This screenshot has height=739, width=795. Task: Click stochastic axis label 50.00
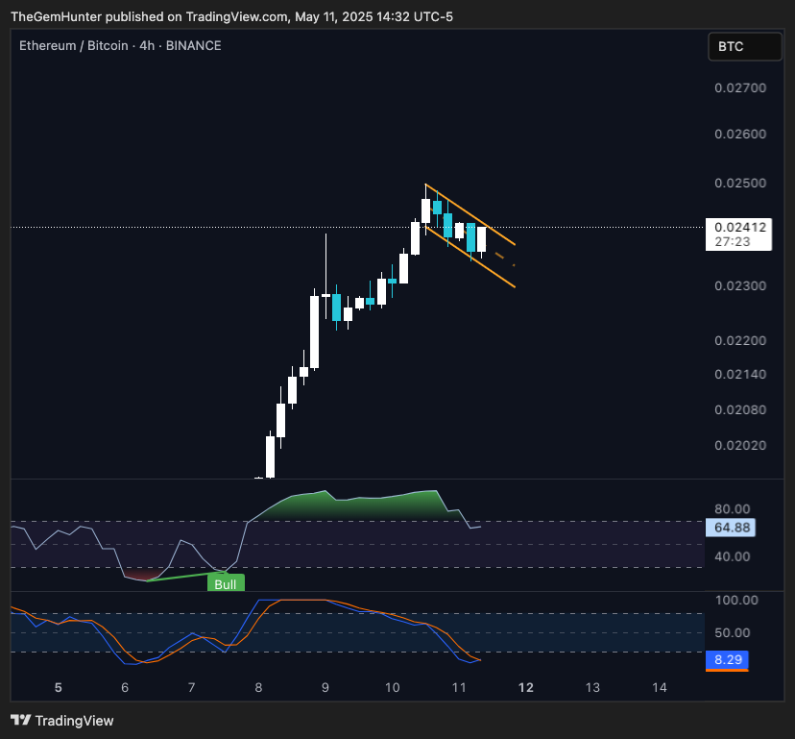click(732, 632)
